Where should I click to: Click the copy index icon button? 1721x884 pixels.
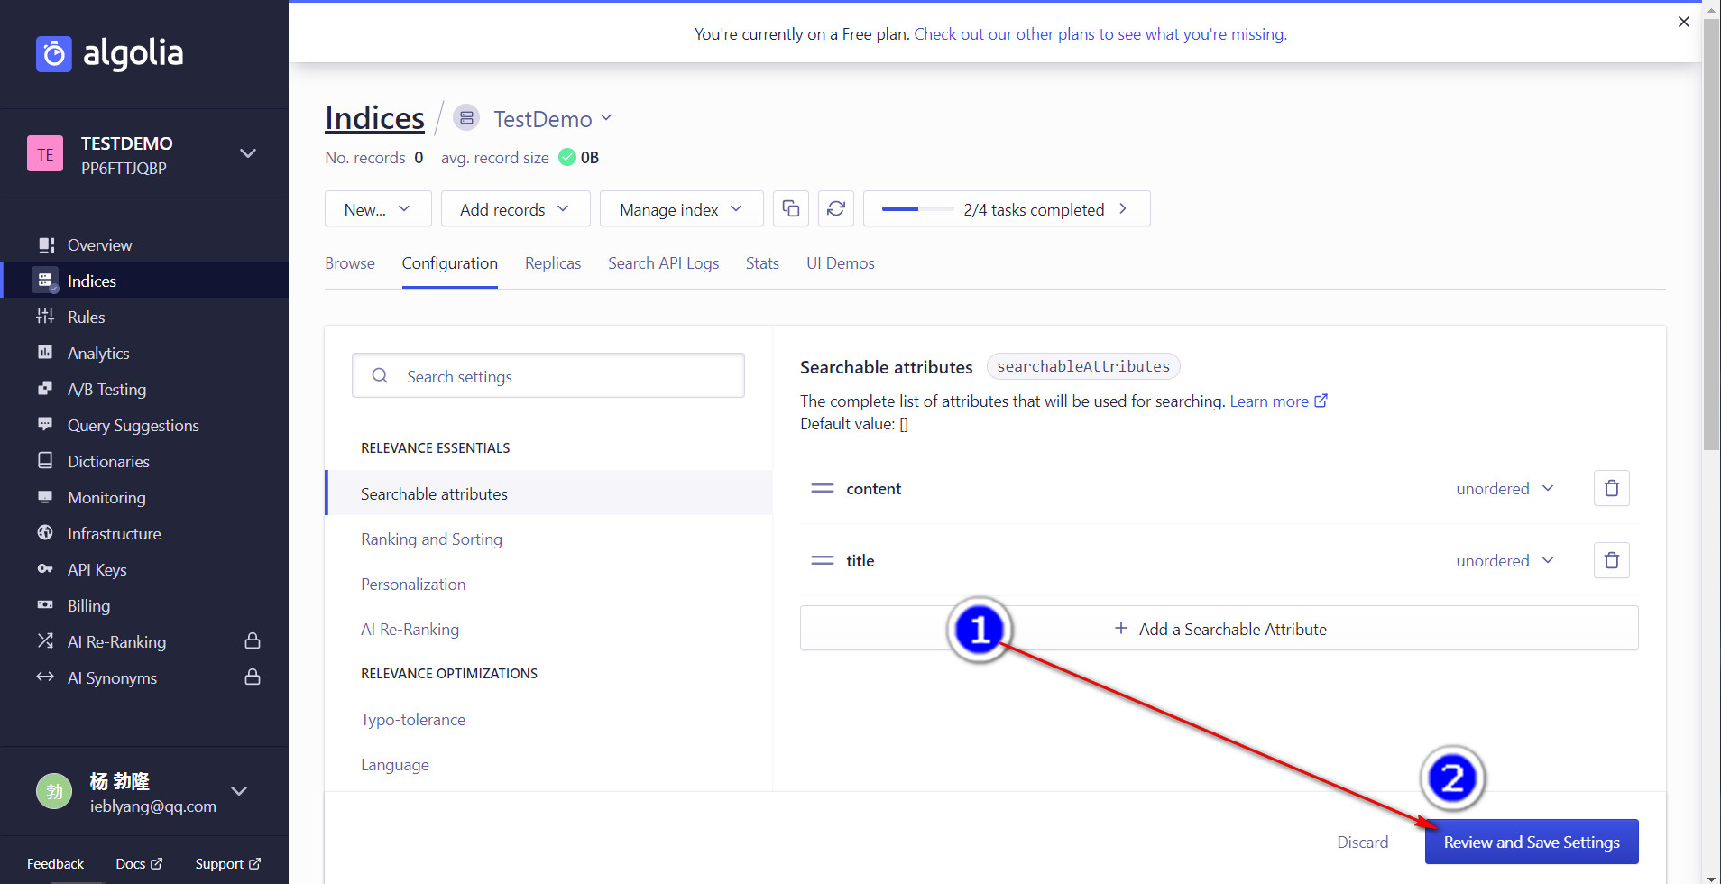coord(790,209)
